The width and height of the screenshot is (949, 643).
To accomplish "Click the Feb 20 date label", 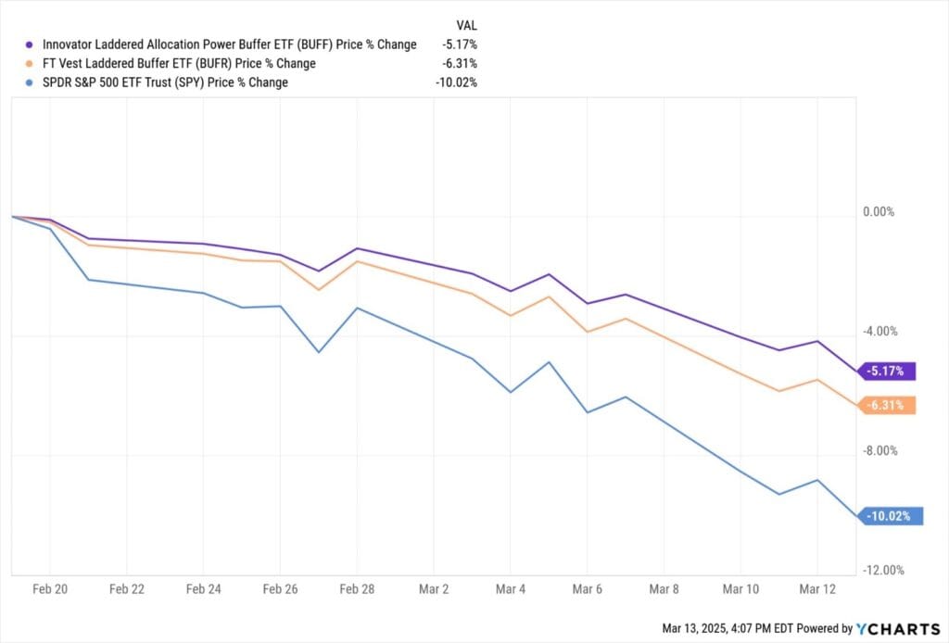I will [49, 588].
